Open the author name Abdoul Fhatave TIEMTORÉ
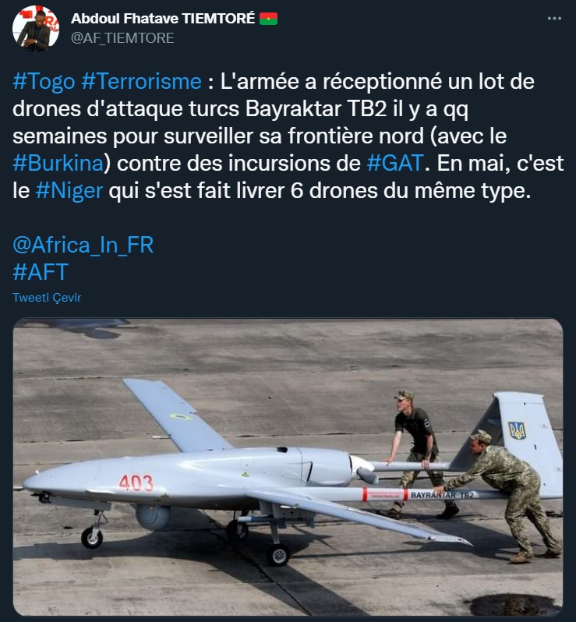576x622 pixels. [163, 18]
